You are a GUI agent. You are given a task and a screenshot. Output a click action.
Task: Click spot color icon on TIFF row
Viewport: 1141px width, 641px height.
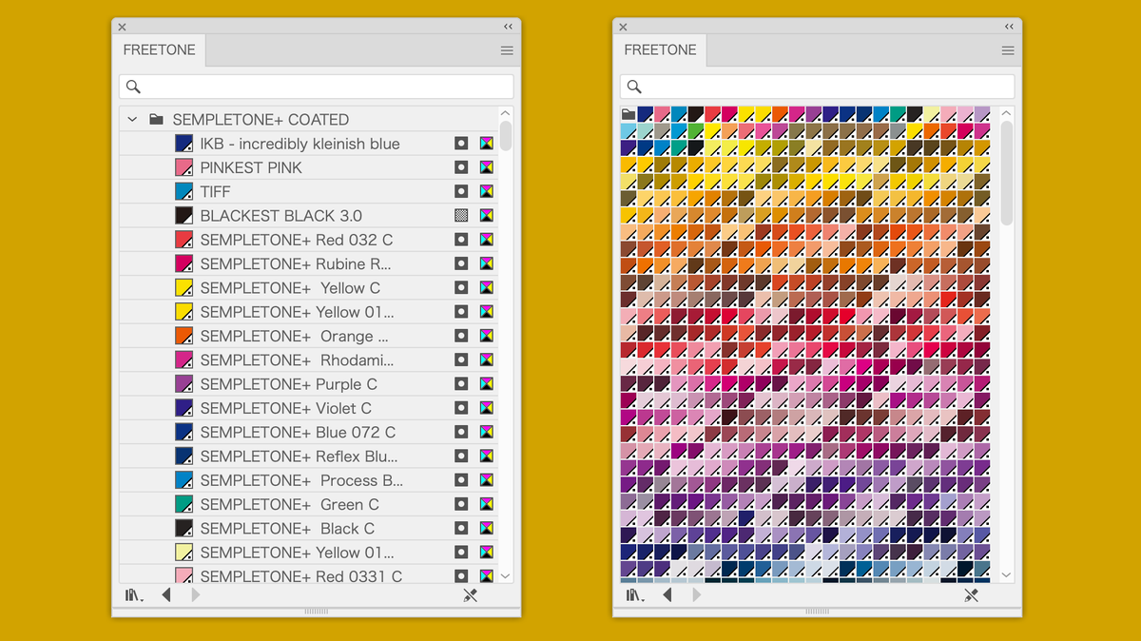[461, 191]
